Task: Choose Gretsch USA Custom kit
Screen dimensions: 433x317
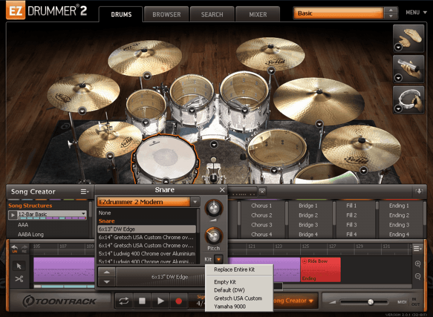Action: coord(239,298)
